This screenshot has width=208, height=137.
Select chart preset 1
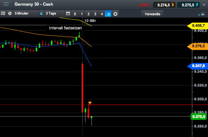[82, 14]
